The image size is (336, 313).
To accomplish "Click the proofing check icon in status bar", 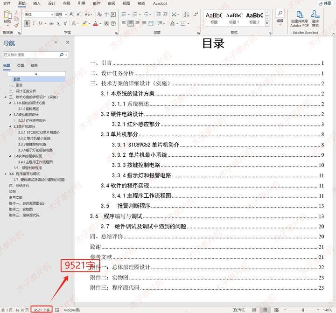I will click(x=57, y=310).
